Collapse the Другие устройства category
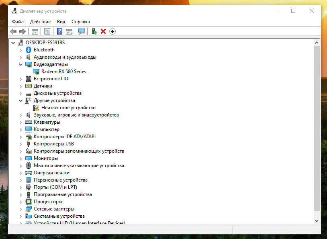The width and height of the screenshot is (327, 239). (20, 100)
